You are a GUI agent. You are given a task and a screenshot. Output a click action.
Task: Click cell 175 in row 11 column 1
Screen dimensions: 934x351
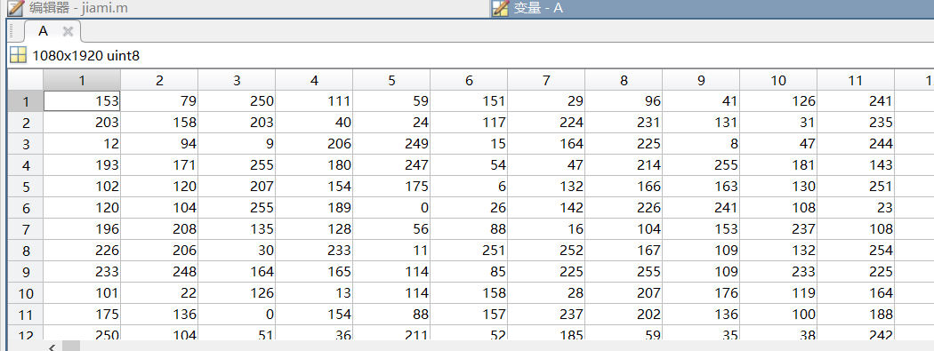[x=82, y=315]
